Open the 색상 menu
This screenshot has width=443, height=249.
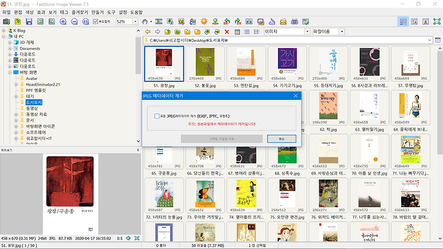30,12
